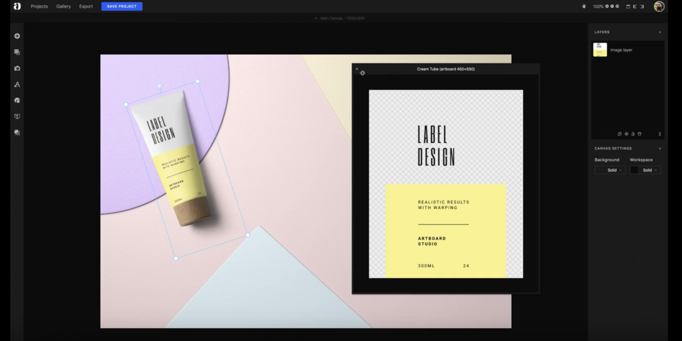Click the mask icon in Layers panel
This screenshot has width=682, height=341.
[x=626, y=134]
